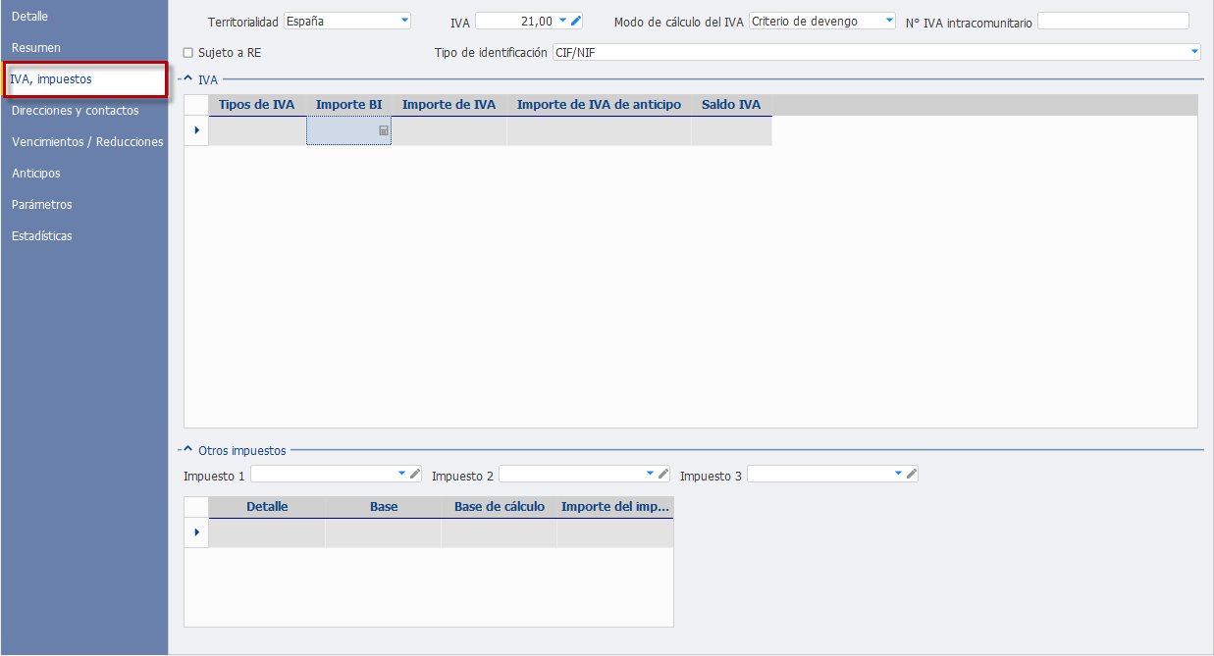Open the Territorialidad dropdown showing España
Screen dimensions: 1214x656
pos(347,21)
